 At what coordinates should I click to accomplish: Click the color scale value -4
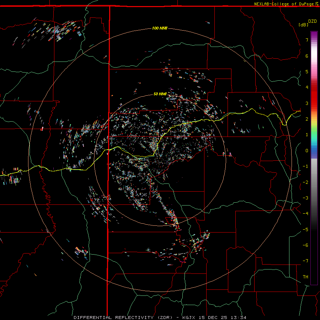coord(305,214)
